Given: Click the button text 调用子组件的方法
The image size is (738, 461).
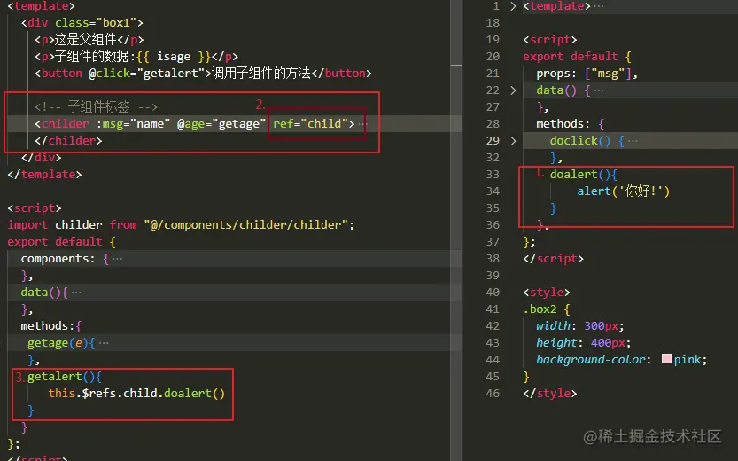Looking at the screenshot, I should click(x=261, y=73).
